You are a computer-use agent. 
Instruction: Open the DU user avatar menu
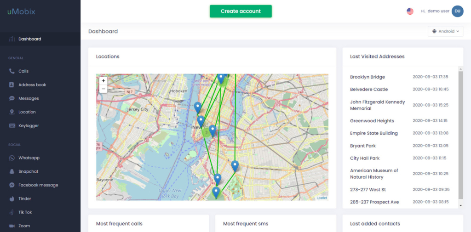457,11
